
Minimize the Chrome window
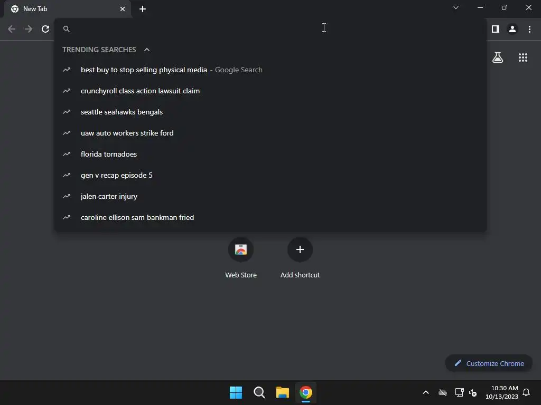(480, 7)
